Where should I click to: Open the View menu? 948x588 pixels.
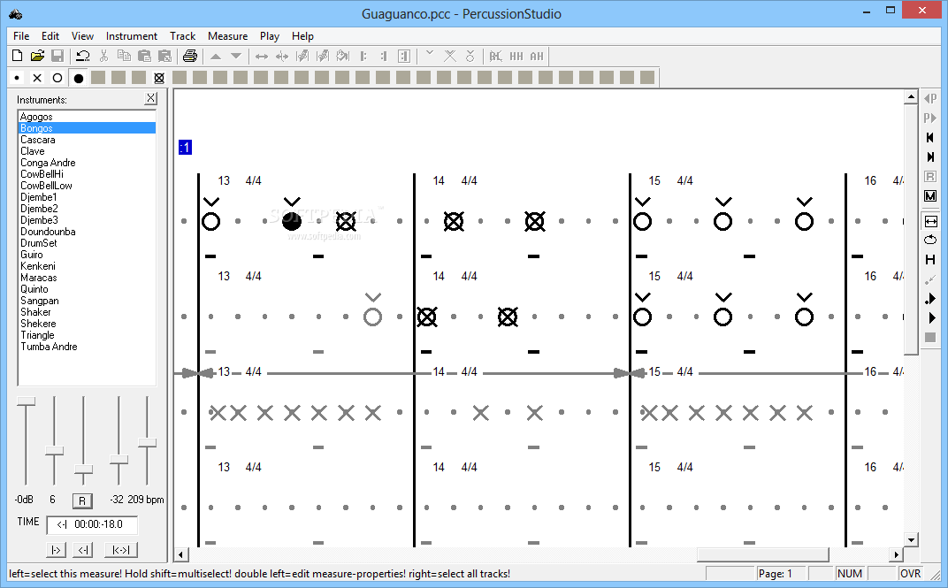82,36
